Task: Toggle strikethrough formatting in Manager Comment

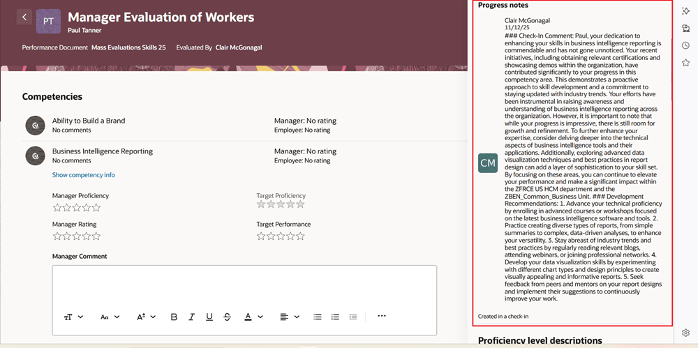Action: (x=227, y=317)
